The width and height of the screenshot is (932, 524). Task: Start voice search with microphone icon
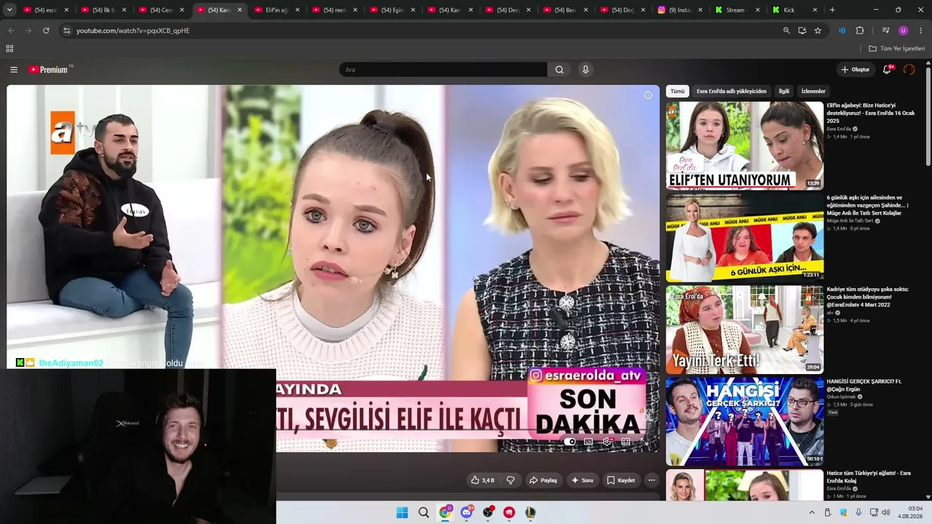point(585,70)
